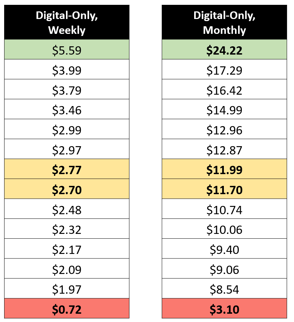Select the $16.42 cell
The height and width of the screenshot is (322, 294).
(x=224, y=91)
